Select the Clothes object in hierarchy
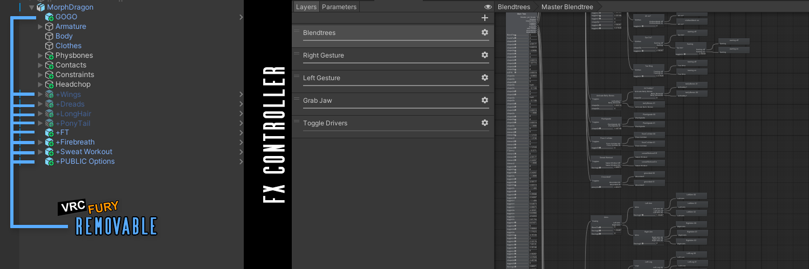 [x=68, y=46]
